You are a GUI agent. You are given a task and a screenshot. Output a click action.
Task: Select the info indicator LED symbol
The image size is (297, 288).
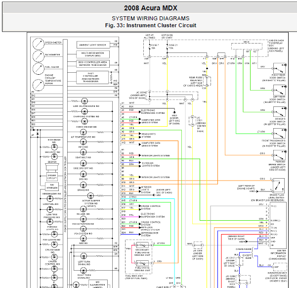84,142
